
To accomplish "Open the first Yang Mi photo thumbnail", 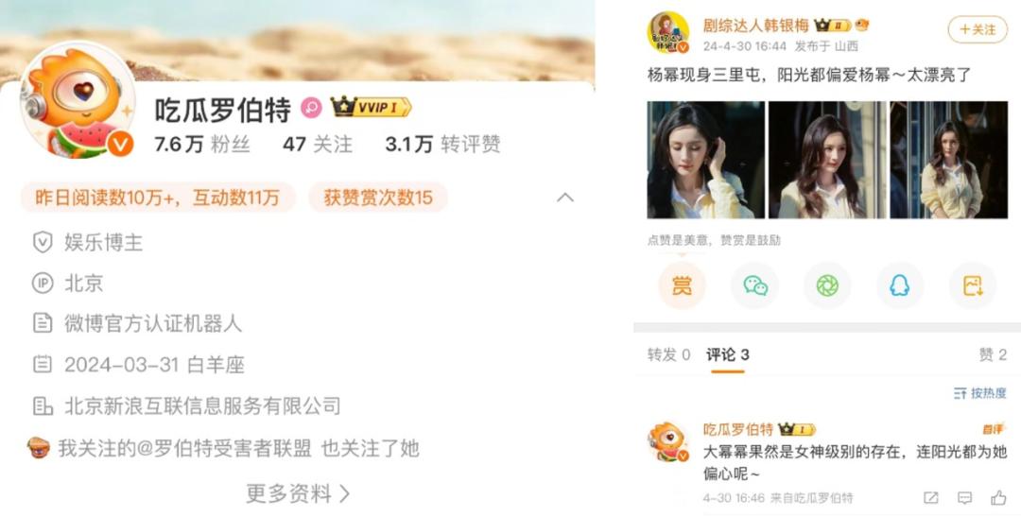I will (706, 160).
